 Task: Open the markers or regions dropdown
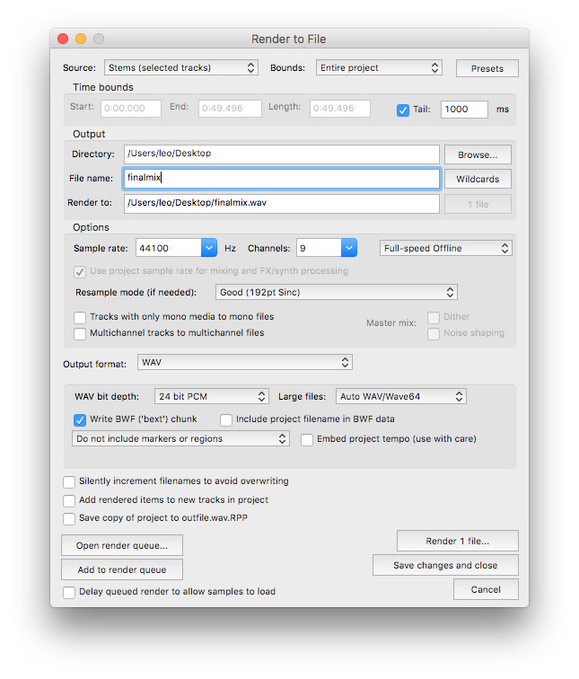click(x=180, y=438)
